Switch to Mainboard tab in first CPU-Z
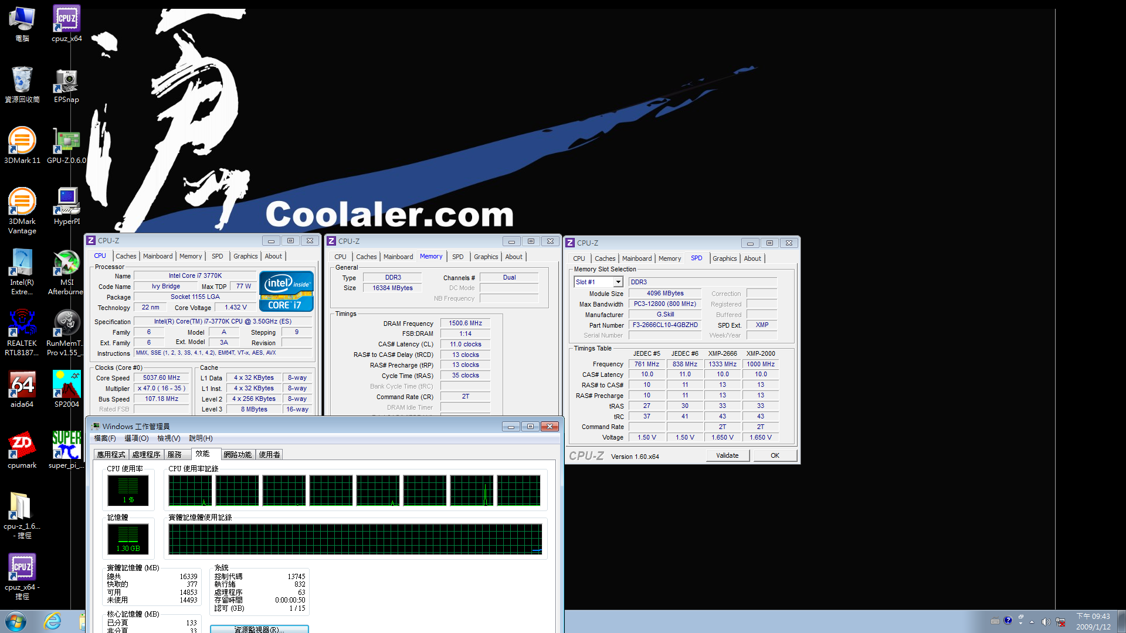Image resolution: width=1126 pixels, height=633 pixels. point(158,256)
